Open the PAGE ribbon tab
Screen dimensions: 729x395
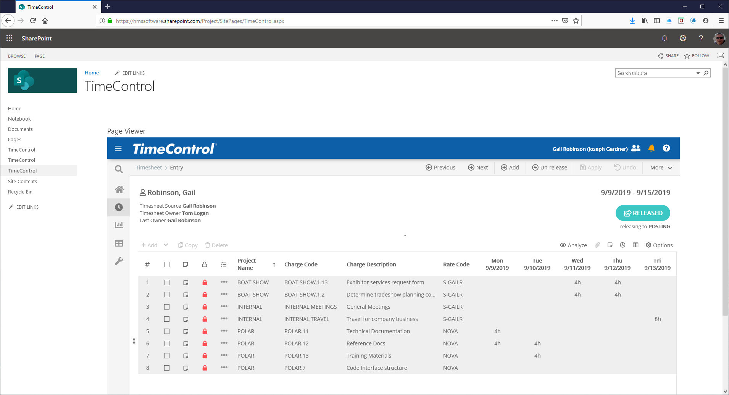40,56
